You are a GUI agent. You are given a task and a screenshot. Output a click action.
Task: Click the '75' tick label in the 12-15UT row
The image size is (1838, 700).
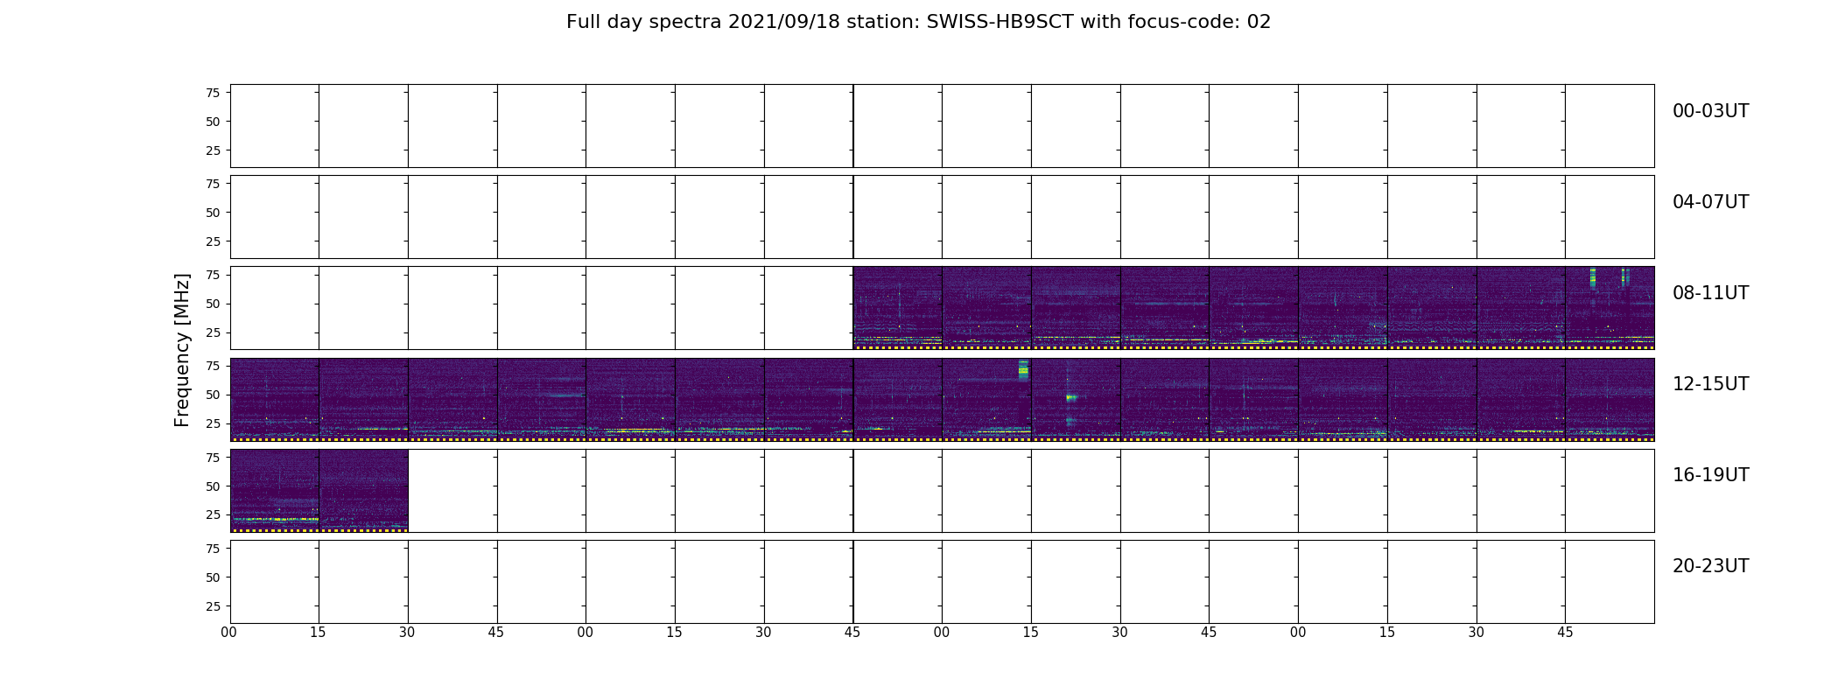pyautogui.click(x=213, y=366)
